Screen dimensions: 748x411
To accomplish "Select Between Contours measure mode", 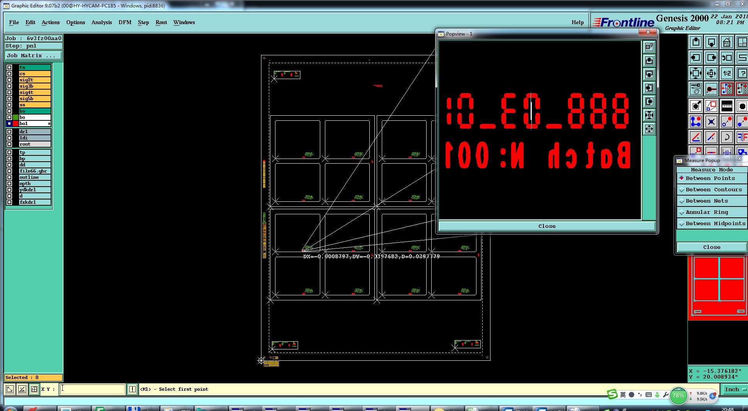I will (712, 189).
